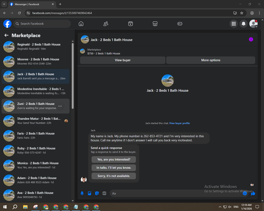Screen dimensions: 264x211
Task: Open the Facebook menu grid icon
Action: [x=233, y=24]
